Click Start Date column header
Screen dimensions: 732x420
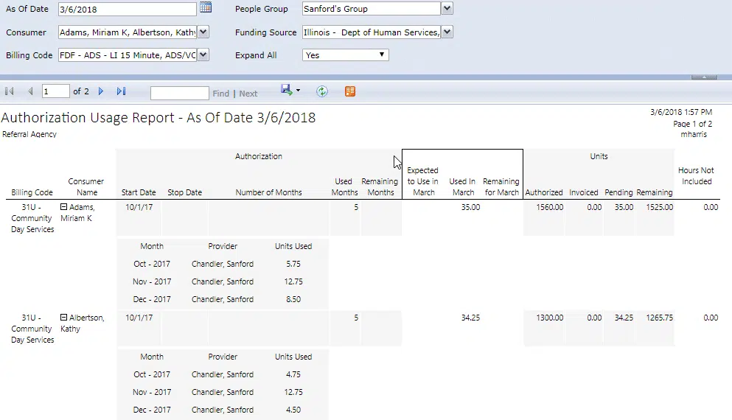pyautogui.click(x=139, y=193)
